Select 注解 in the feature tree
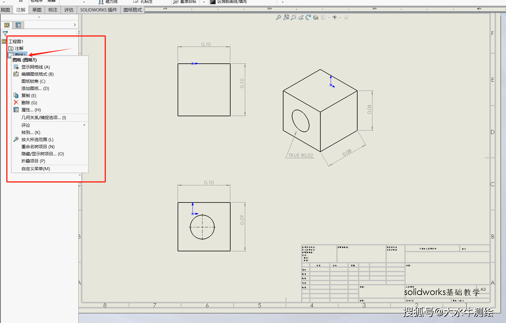Screen dimensions: 506x323 click(19, 48)
